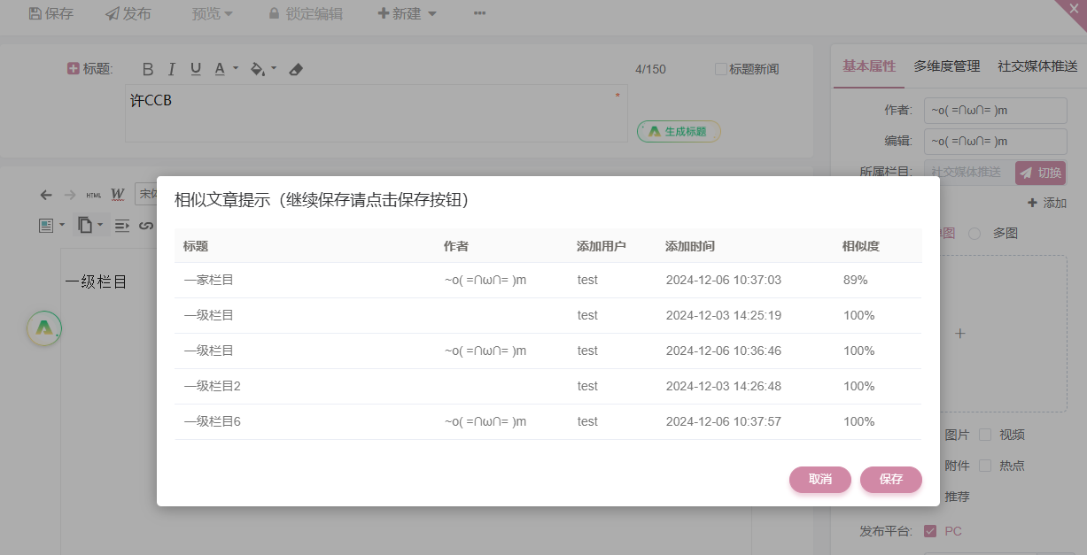Viewport: 1087px width, 555px height.
Task: Click 取消 to dismiss the dialog
Action: coord(819,479)
